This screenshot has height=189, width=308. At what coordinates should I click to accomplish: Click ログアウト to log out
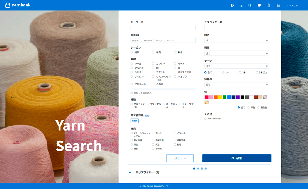click(292, 5)
